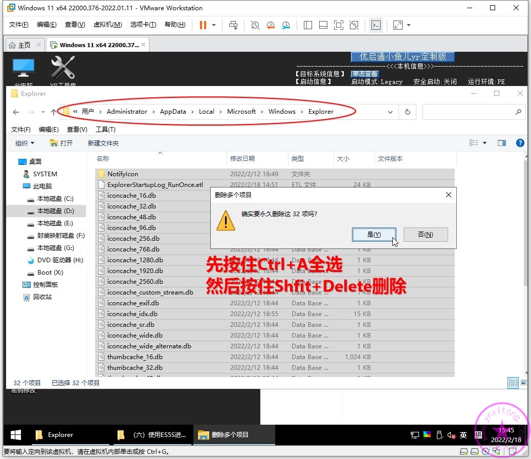Open the stretch guest options dropdown arrow
Viewport: 531px width, 459px height.
pos(409,25)
